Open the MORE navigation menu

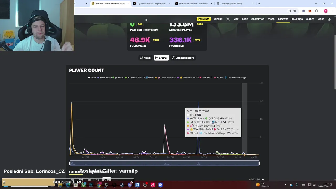(321, 19)
